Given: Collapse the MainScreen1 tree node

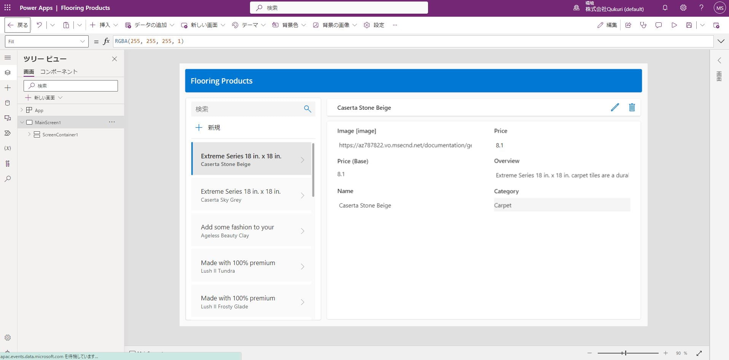Looking at the screenshot, I should [x=22, y=122].
